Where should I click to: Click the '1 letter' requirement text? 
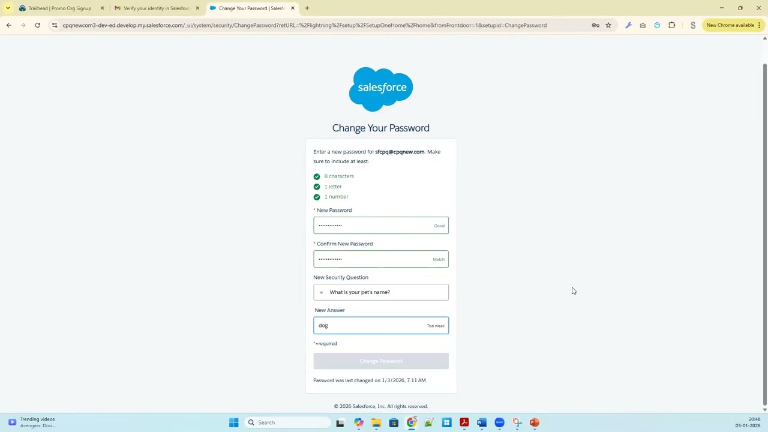[333, 187]
